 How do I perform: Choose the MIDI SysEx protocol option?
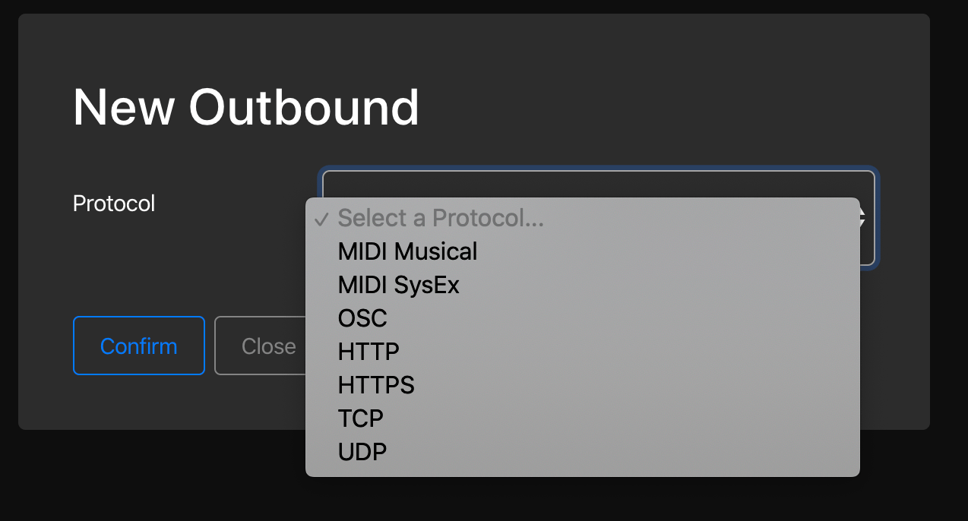pos(398,285)
